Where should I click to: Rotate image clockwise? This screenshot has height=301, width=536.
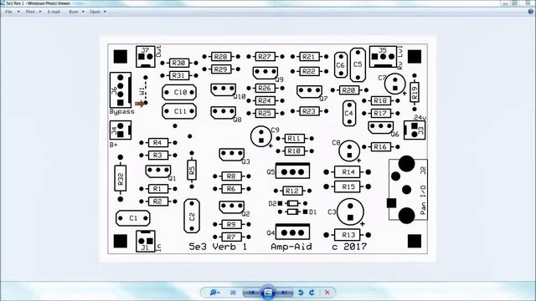coord(312,293)
